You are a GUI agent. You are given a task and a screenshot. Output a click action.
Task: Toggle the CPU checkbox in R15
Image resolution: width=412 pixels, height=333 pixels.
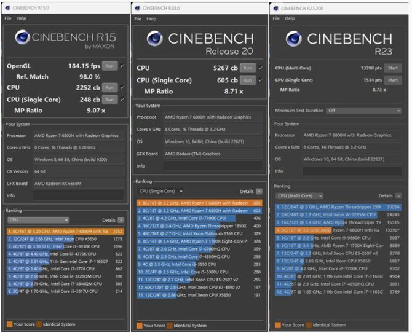pos(122,87)
